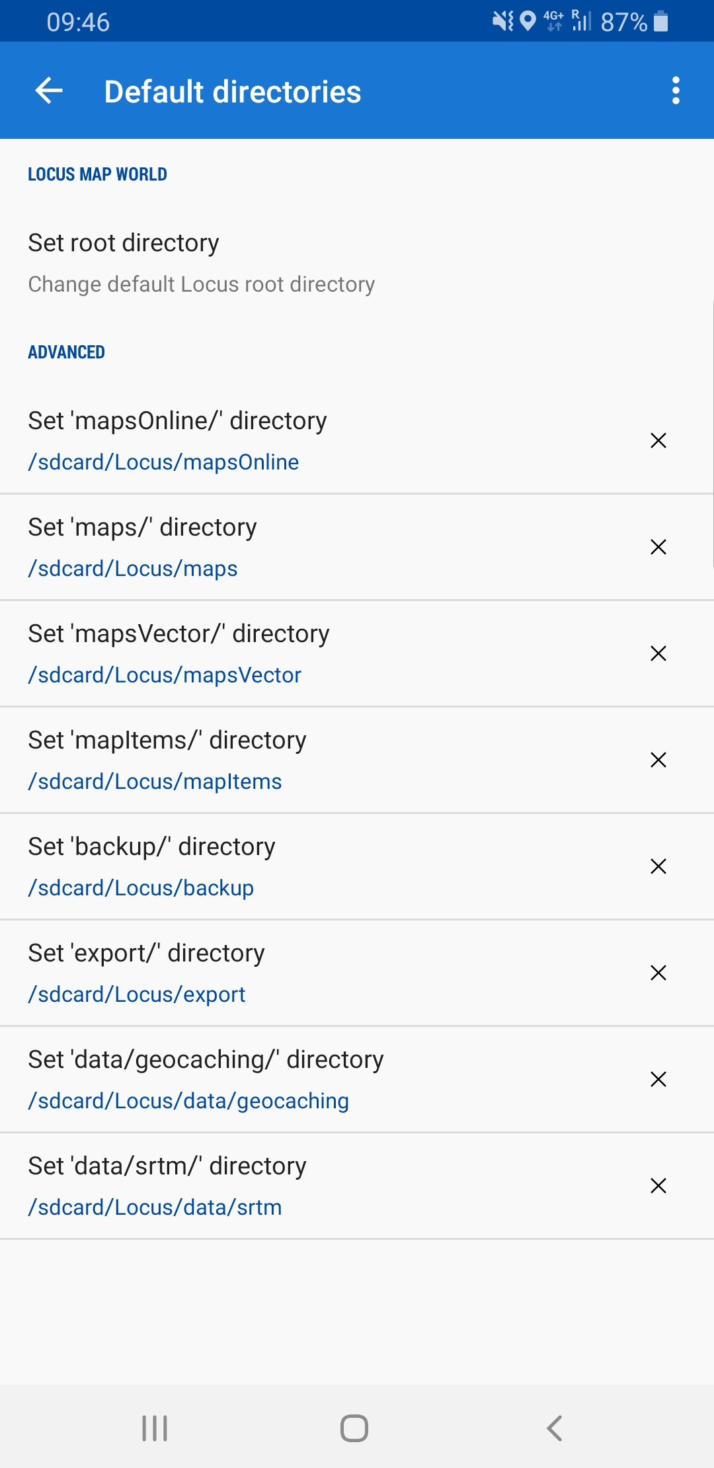
Task: Reset the data/geocaching directory with X
Action: (x=658, y=1079)
